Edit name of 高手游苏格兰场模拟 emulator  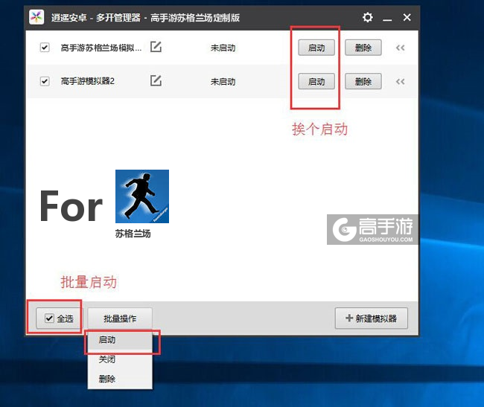[x=156, y=47]
